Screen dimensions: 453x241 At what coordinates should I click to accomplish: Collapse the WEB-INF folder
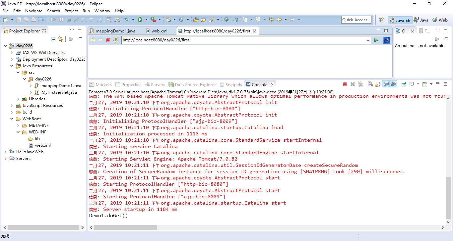pos(18,132)
